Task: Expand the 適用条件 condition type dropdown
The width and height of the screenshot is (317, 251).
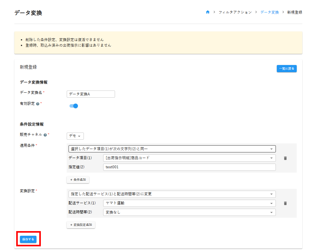Action: click(172, 149)
